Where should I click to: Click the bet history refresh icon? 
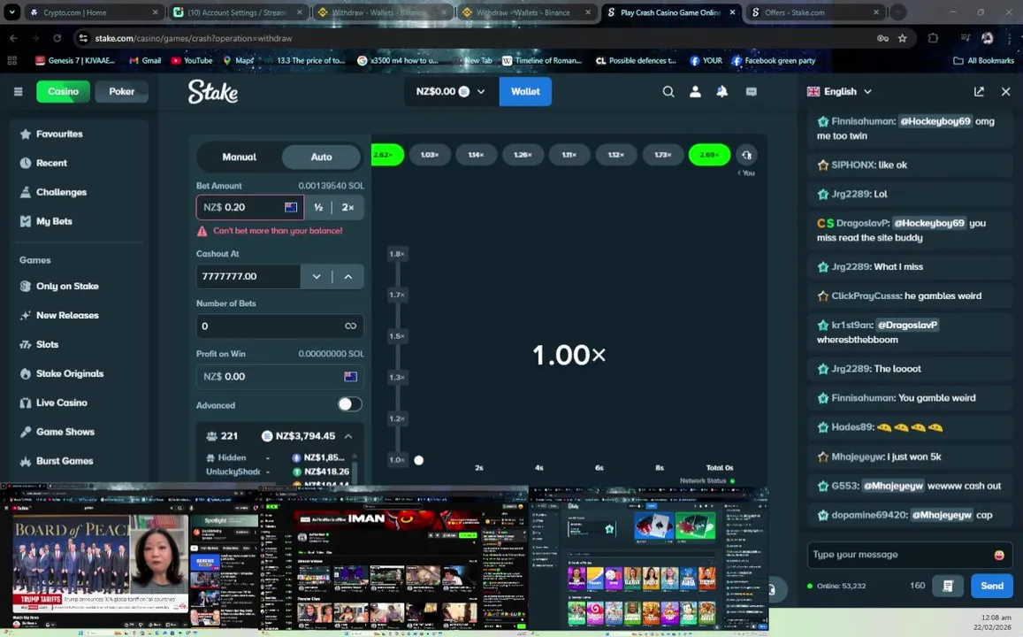click(x=746, y=156)
